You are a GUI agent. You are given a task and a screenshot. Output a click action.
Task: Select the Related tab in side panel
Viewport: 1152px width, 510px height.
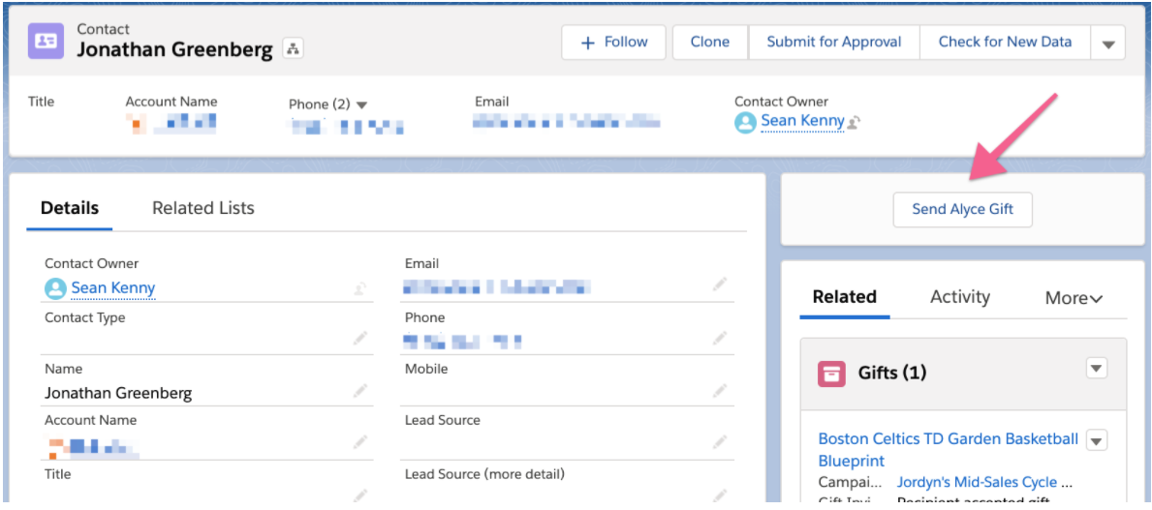[844, 297]
